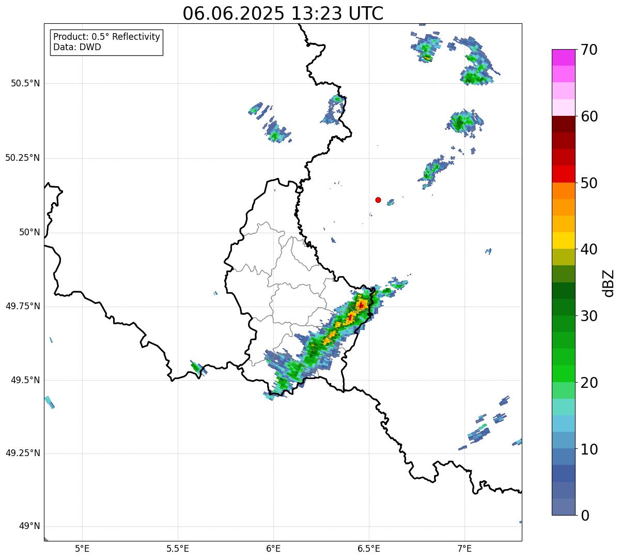Click the latitude label "50°N"
621x559 pixels.
click(x=29, y=232)
